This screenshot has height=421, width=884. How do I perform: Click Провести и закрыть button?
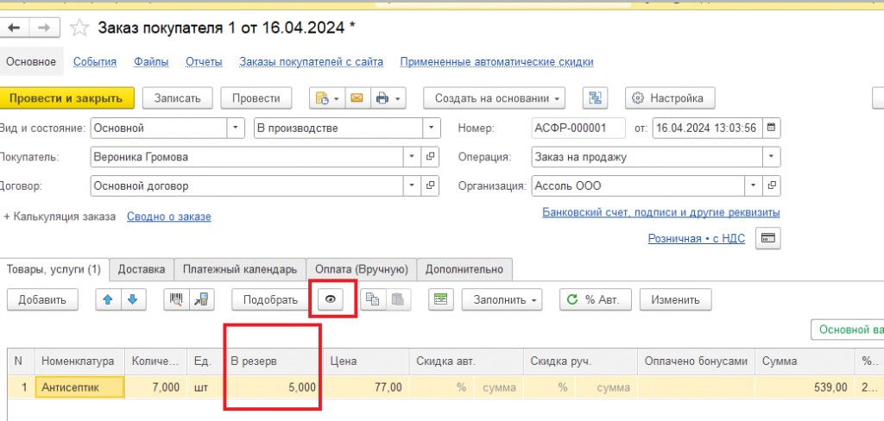66,98
